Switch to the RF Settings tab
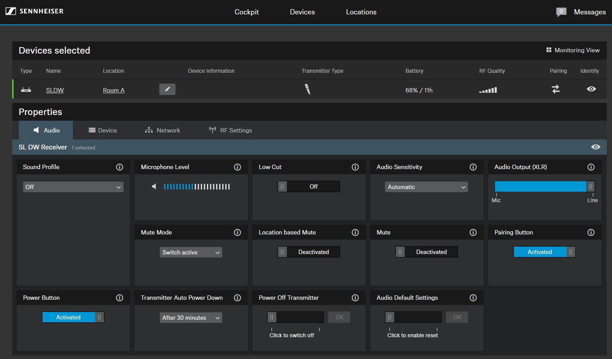 tap(230, 130)
